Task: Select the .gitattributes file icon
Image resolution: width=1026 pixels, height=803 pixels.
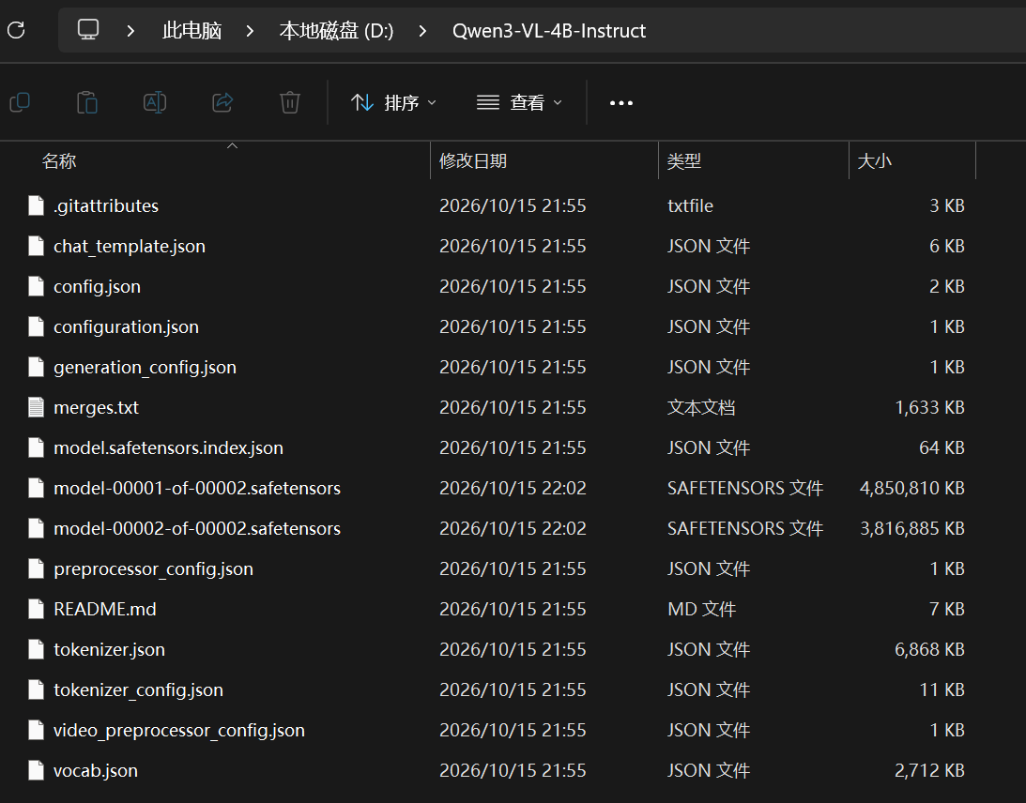Action: tap(36, 205)
